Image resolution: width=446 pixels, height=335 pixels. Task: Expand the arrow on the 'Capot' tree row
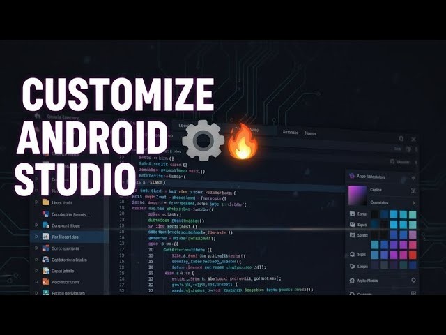tap(36, 271)
